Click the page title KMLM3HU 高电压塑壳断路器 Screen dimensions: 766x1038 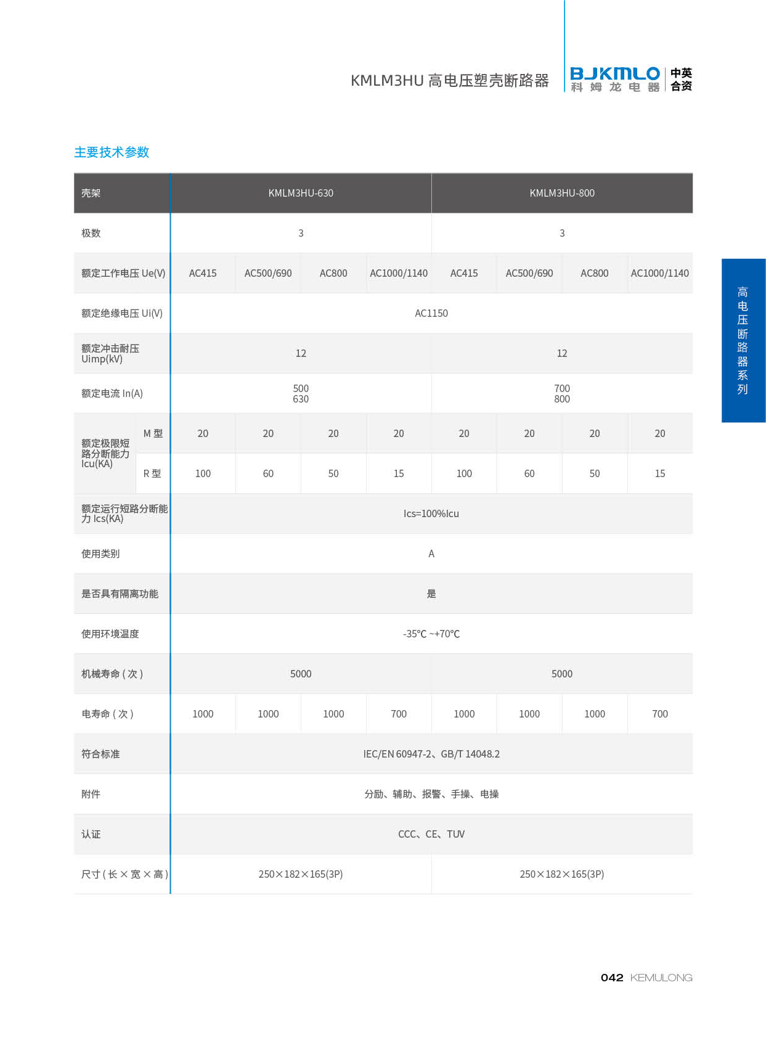tap(449, 81)
